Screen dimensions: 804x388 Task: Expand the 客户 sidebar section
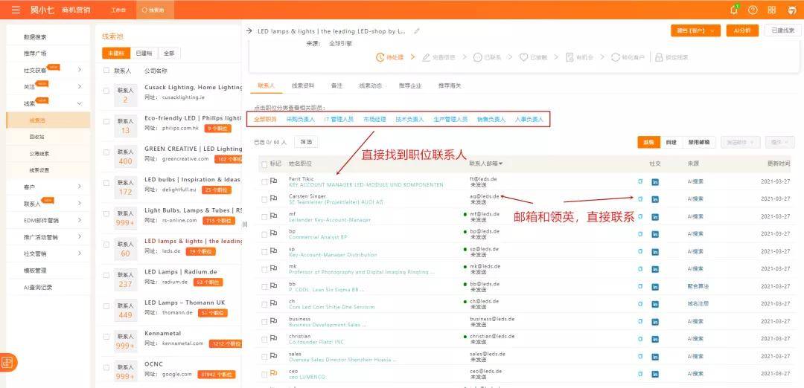(80, 187)
